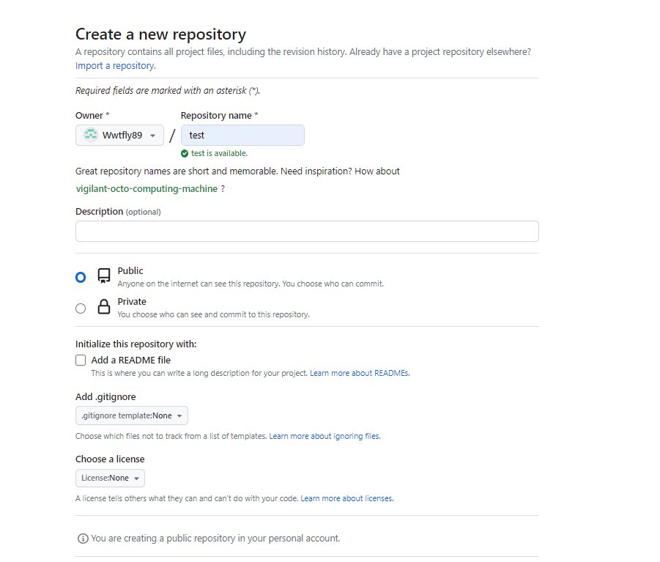Click the Initialize this repository with heading
The width and height of the screenshot is (660, 562).
click(x=136, y=344)
